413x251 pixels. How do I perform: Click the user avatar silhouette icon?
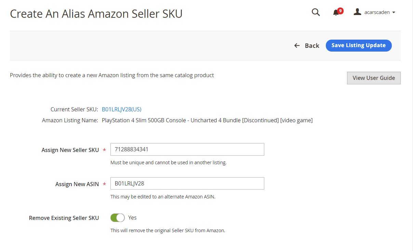(357, 12)
